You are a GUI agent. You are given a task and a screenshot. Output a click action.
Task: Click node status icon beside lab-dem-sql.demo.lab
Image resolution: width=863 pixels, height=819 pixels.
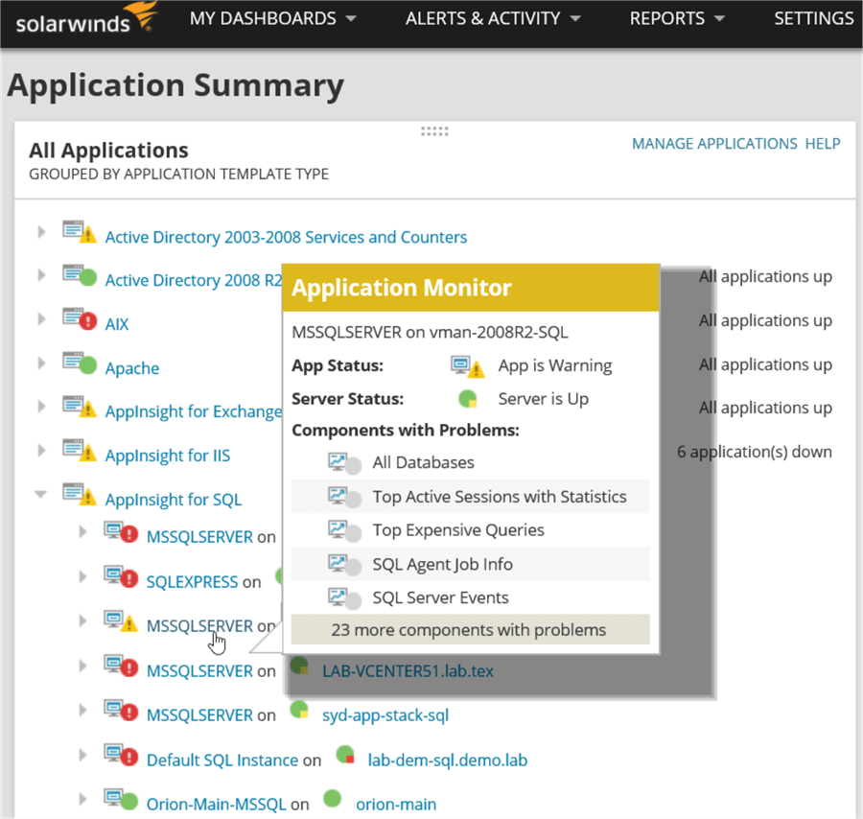pos(345,754)
